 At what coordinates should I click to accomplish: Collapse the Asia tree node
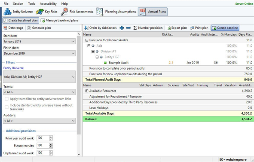pyautogui.click(x=89, y=46)
